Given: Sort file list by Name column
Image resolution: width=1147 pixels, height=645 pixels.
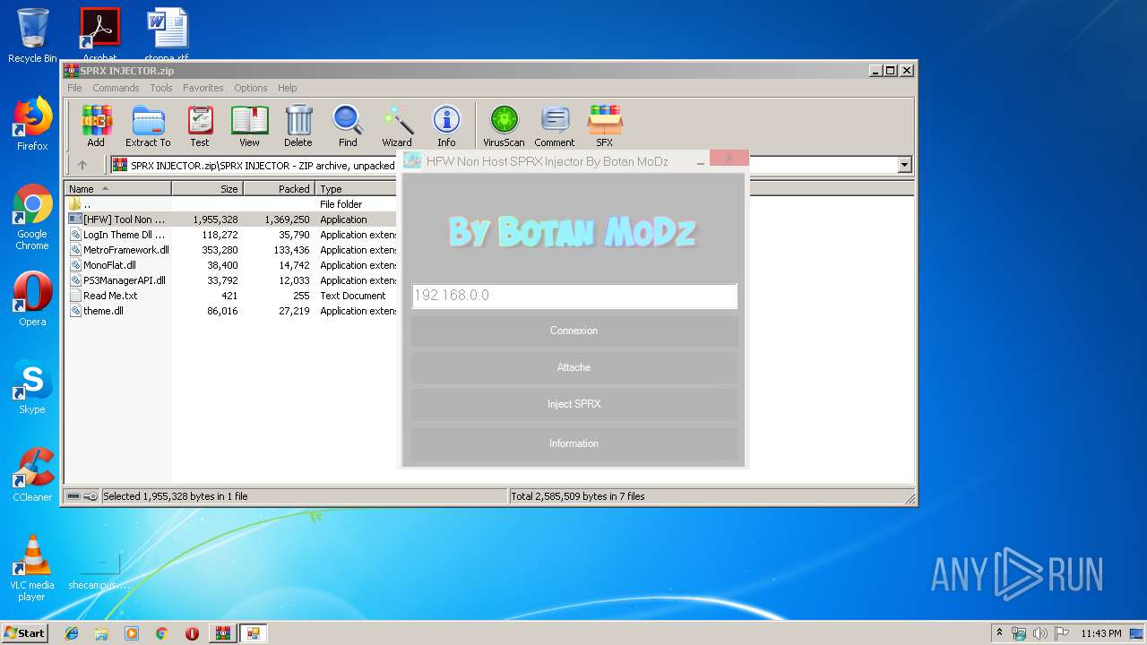Looking at the screenshot, I should point(117,189).
